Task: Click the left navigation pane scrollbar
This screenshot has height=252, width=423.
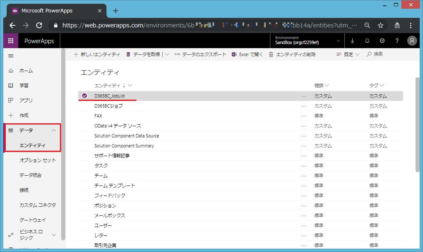Action: tap(63, 144)
